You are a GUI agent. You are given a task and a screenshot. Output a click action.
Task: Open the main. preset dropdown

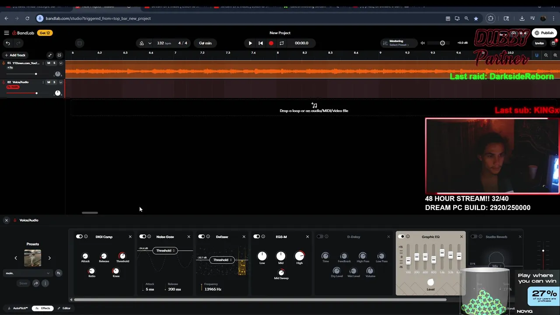28,273
